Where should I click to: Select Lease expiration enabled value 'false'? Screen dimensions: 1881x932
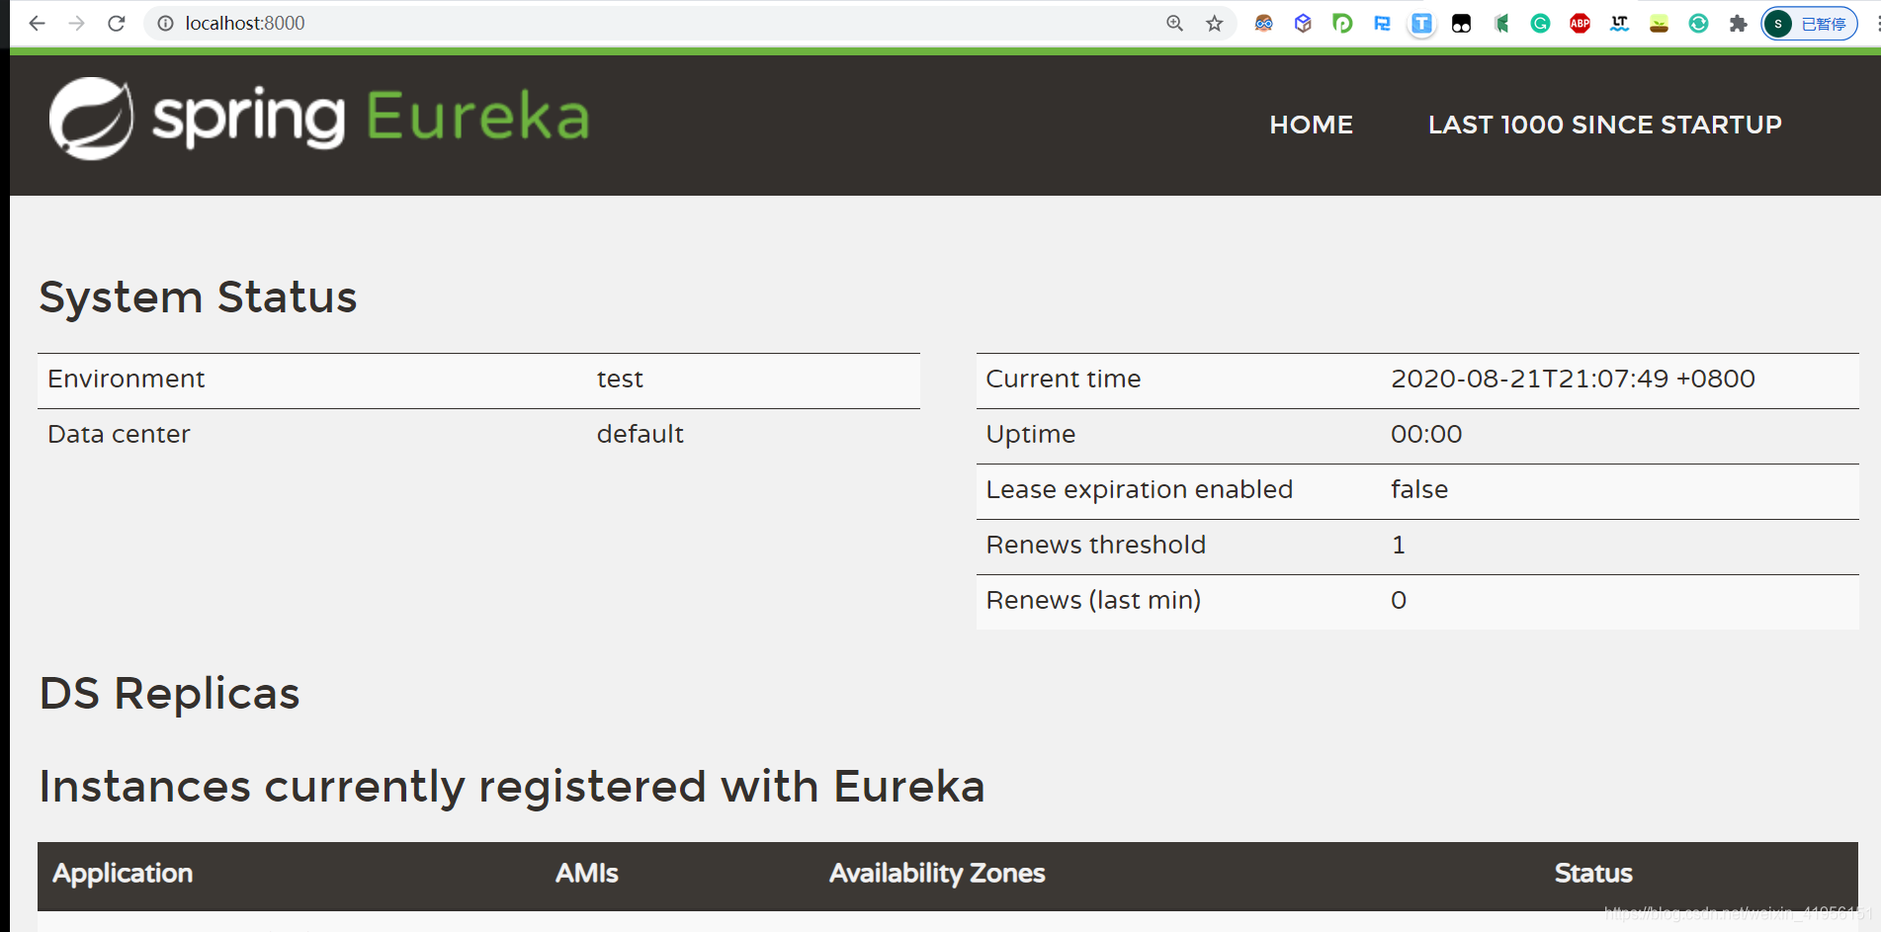(1418, 489)
